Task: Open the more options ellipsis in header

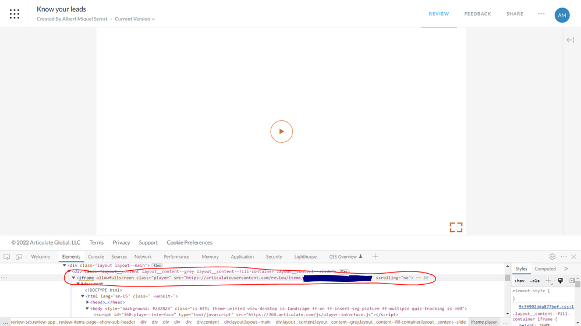Action: click(x=541, y=14)
